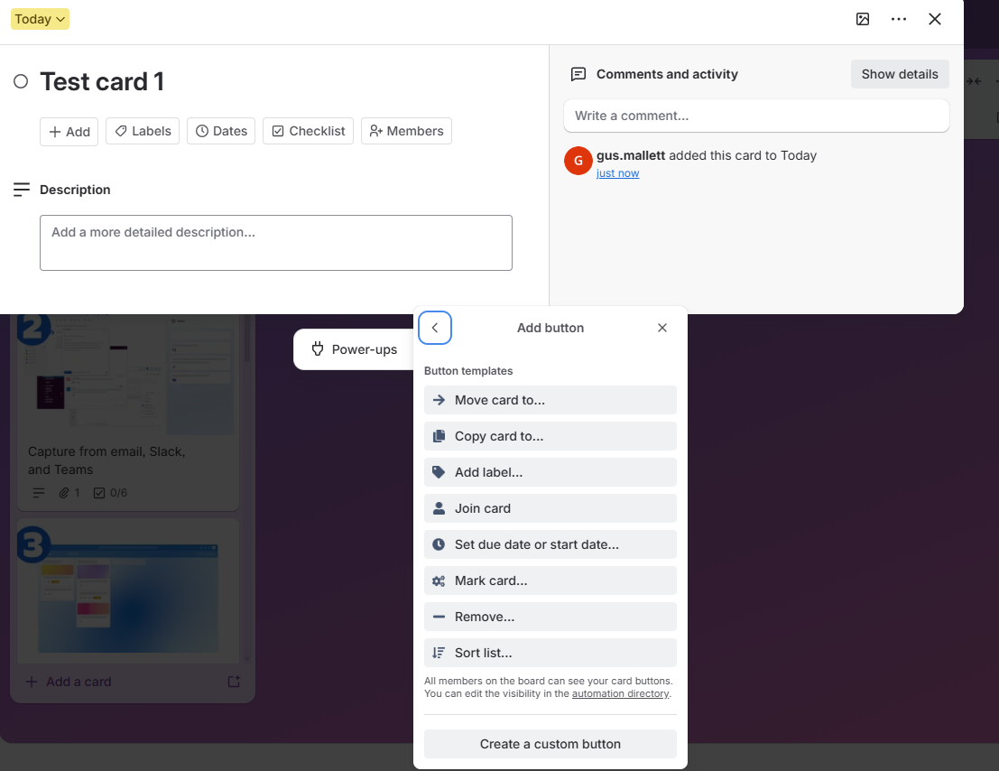This screenshot has width=999, height=771.
Task: Select the Copy card to button template
Action: click(550, 436)
